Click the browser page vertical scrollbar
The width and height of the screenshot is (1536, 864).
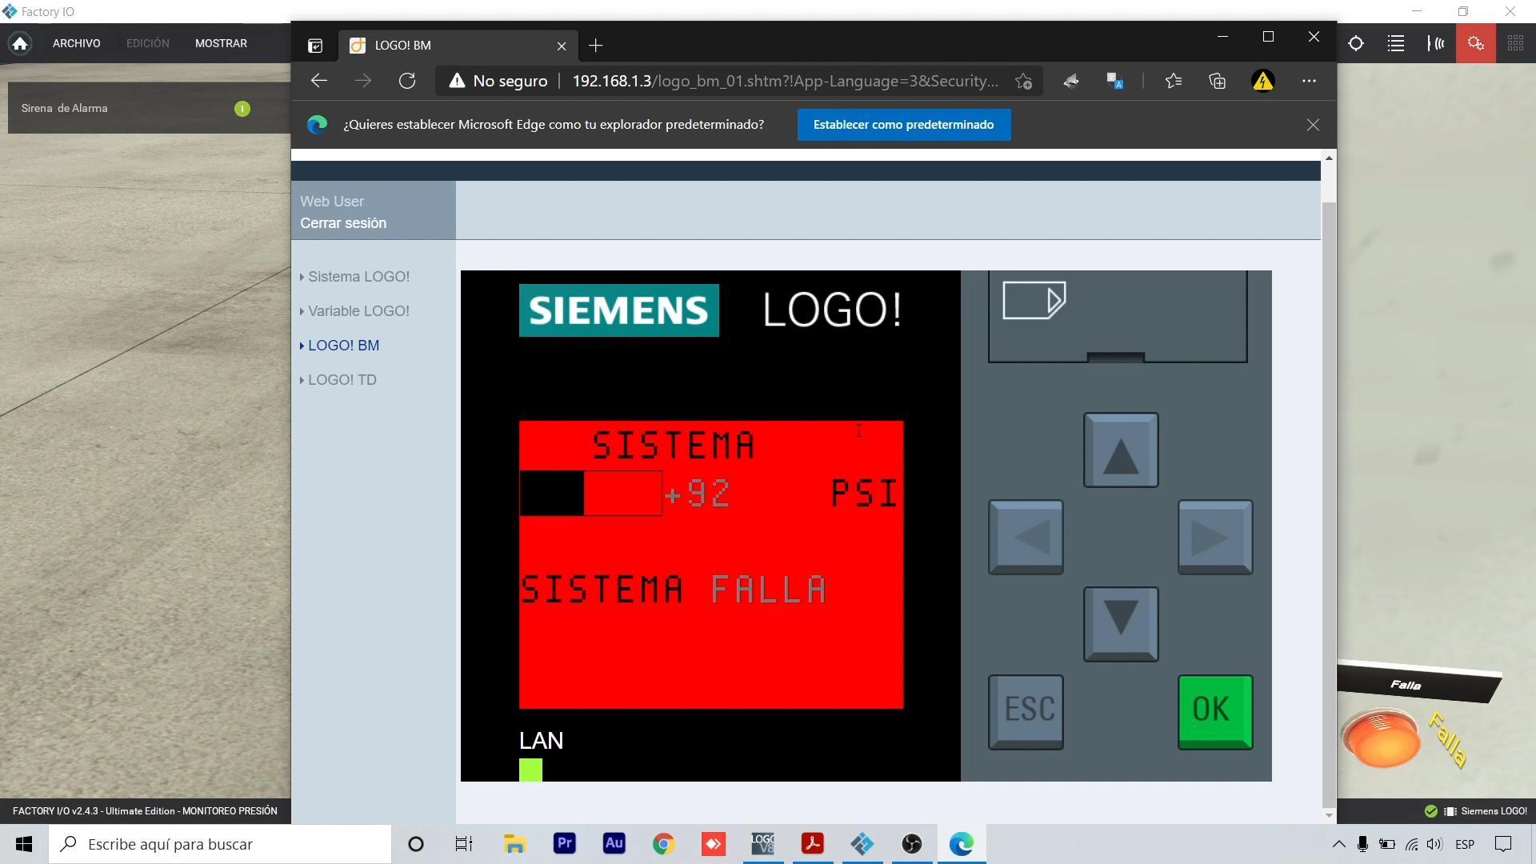[x=1329, y=504]
